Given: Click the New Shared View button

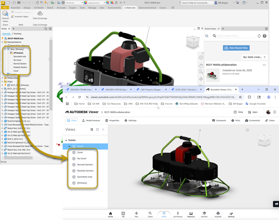Looking at the screenshot, I should click(236, 48).
